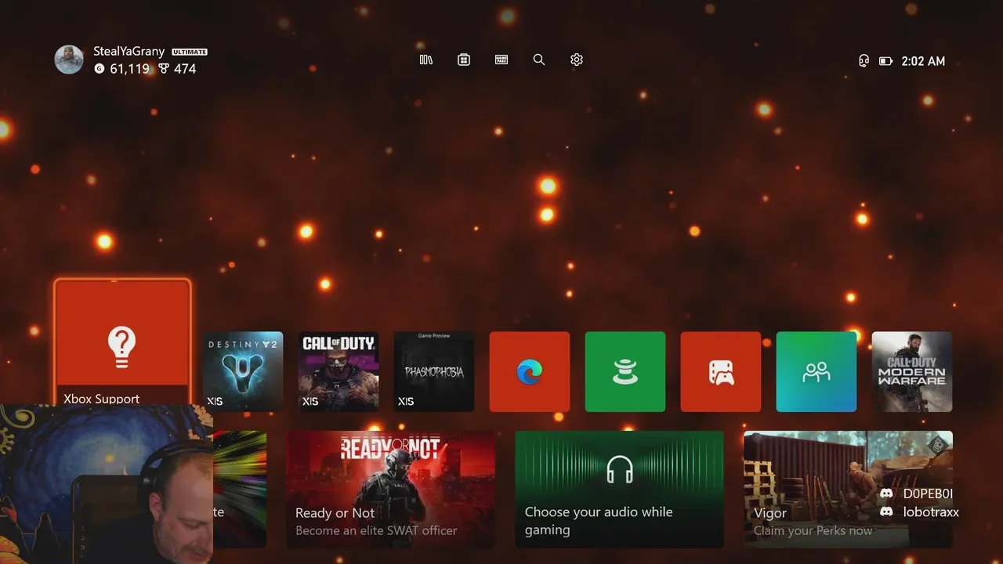Launch the Destiny 2 game tile
Viewport: 1003px width, 564px height.
[x=243, y=371]
